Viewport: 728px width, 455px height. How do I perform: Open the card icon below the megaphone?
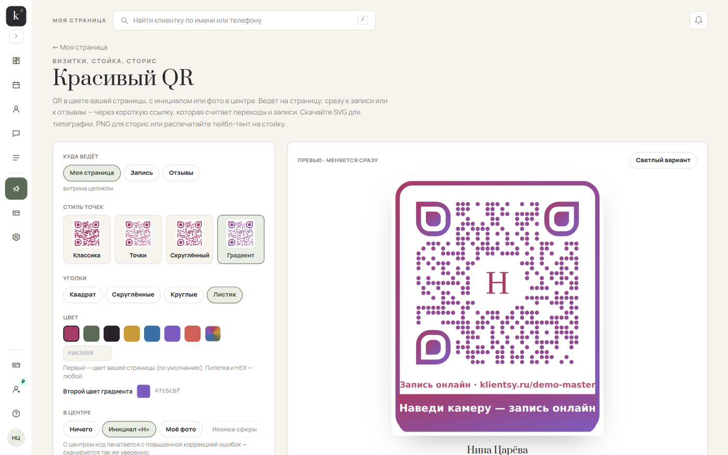tap(16, 213)
